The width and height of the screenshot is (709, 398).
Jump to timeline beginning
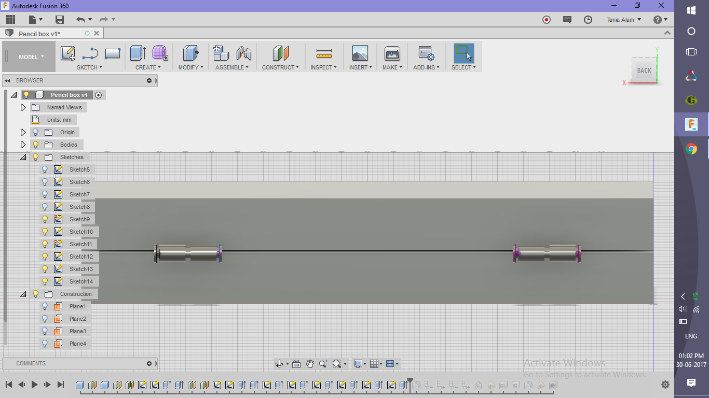9,385
